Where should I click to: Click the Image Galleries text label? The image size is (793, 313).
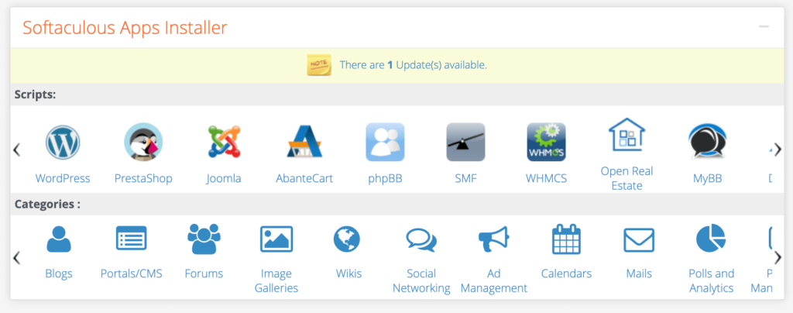click(276, 281)
